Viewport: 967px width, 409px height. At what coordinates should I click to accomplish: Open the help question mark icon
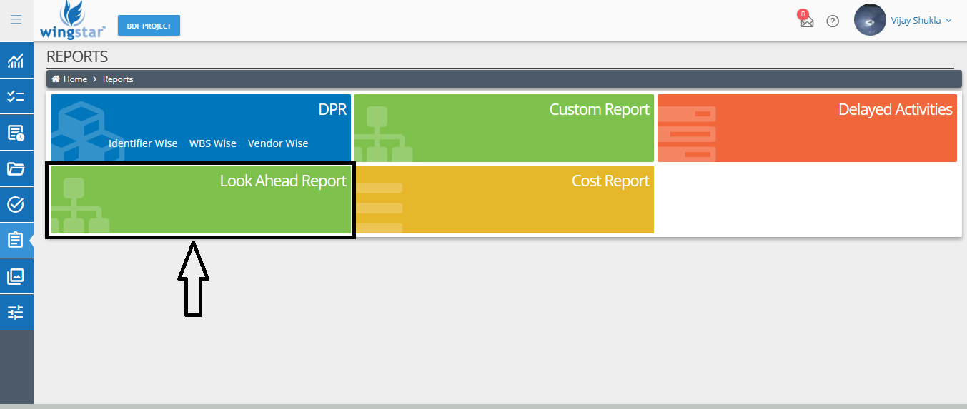pos(833,21)
